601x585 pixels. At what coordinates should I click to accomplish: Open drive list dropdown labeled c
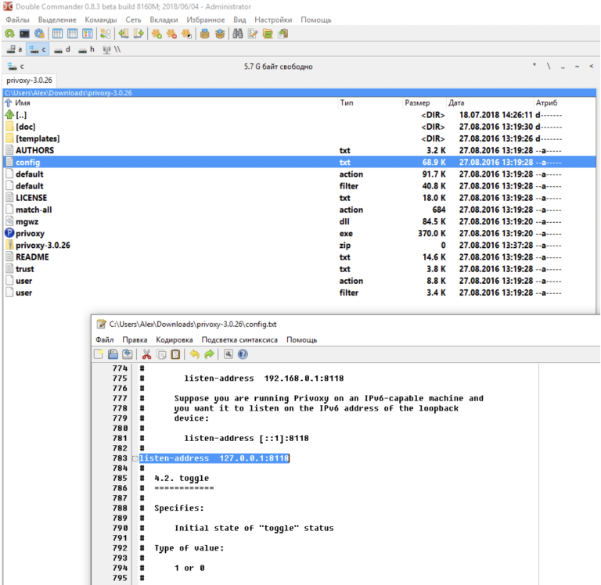(x=16, y=66)
